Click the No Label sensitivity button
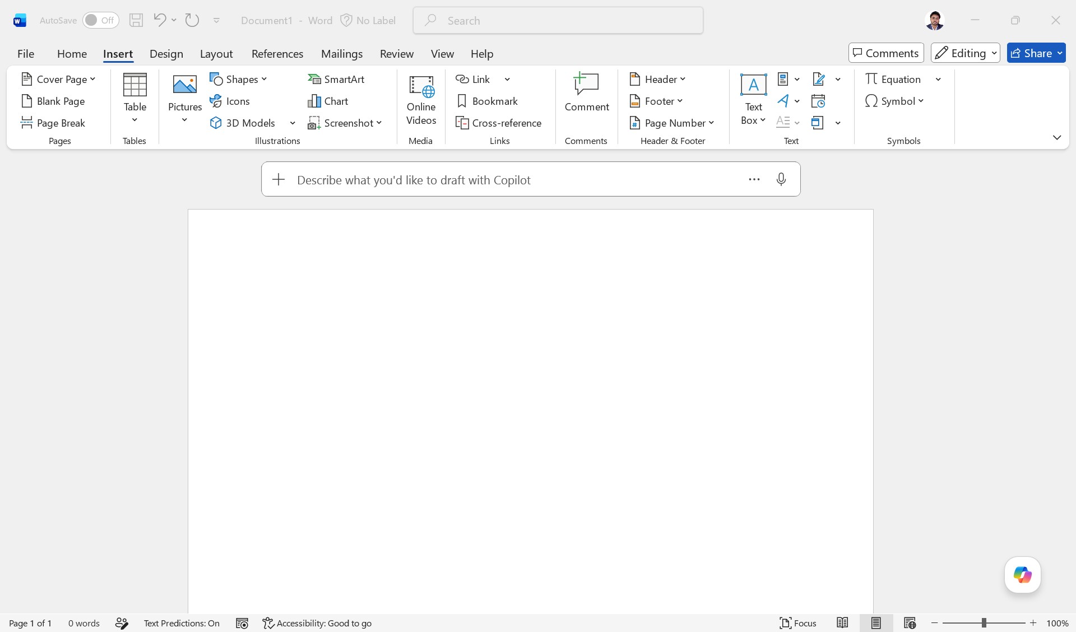The image size is (1076, 632). pyautogui.click(x=368, y=20)
